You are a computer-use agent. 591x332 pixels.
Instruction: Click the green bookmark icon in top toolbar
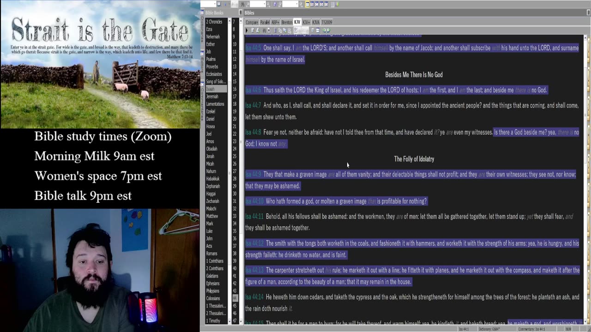338,4
